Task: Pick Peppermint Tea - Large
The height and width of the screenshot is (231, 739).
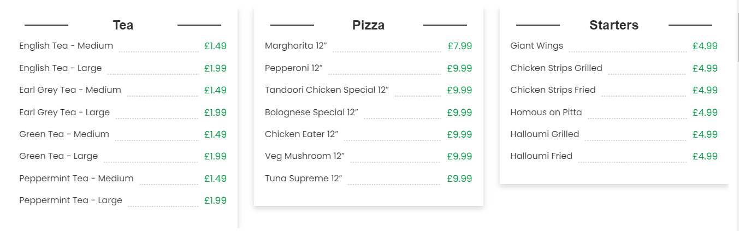Action: (x=70, y=200)
